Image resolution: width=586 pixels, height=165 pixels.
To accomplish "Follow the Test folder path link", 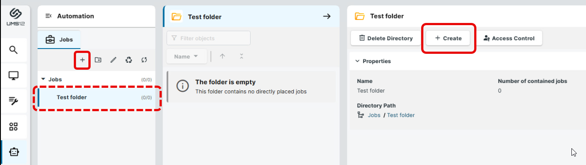I will pos(401,115).
